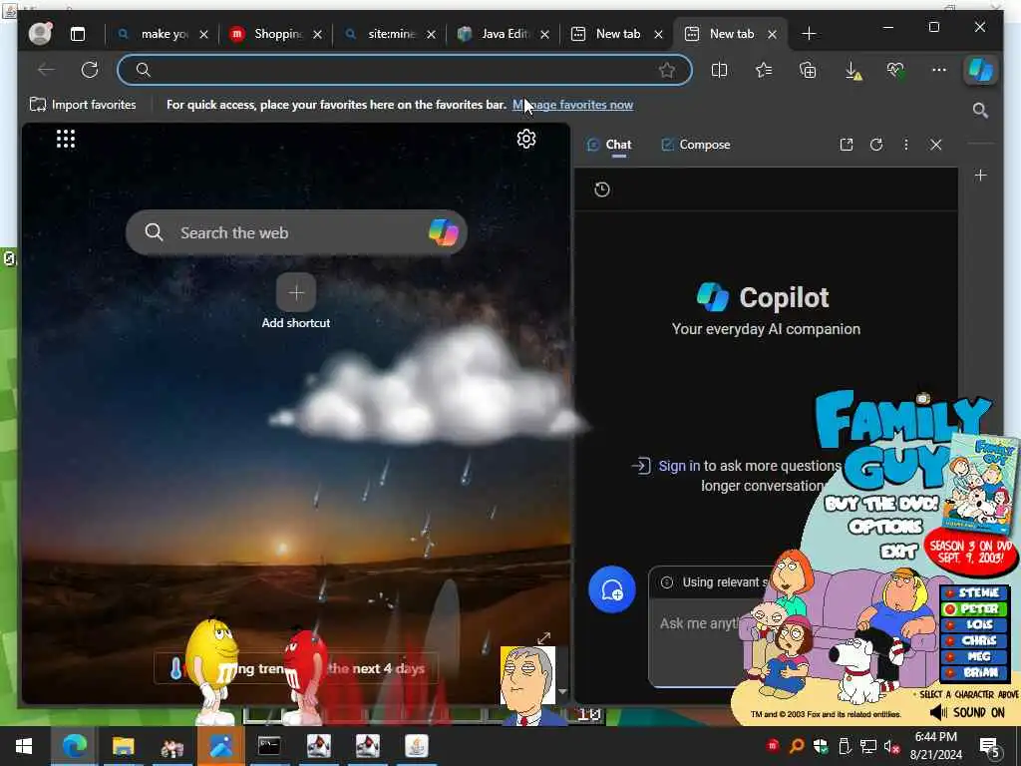Toggle Sound On in Family Guy
1021x766 pixels.
(967, 712)
